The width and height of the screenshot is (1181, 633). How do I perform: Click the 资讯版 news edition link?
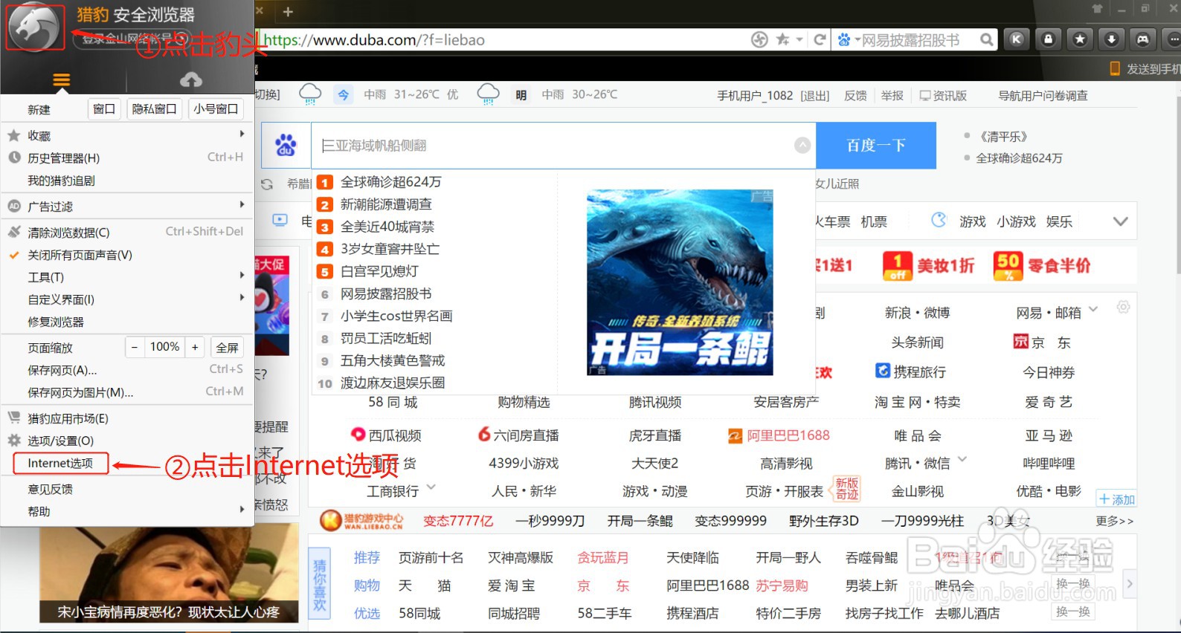coord(943,96)
